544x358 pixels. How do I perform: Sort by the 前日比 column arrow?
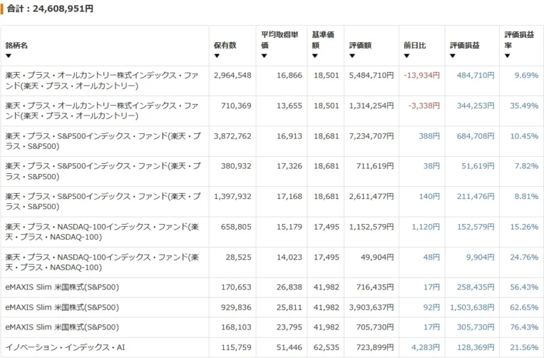point(407,56)
